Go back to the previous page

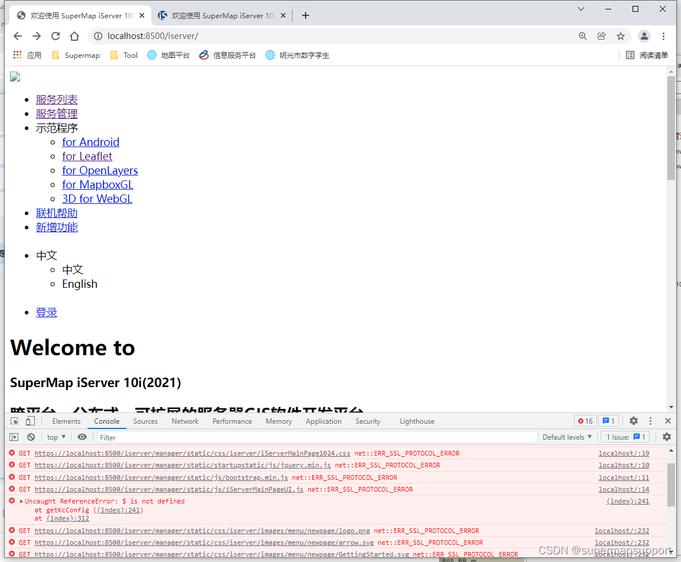(x=17, y=36)
